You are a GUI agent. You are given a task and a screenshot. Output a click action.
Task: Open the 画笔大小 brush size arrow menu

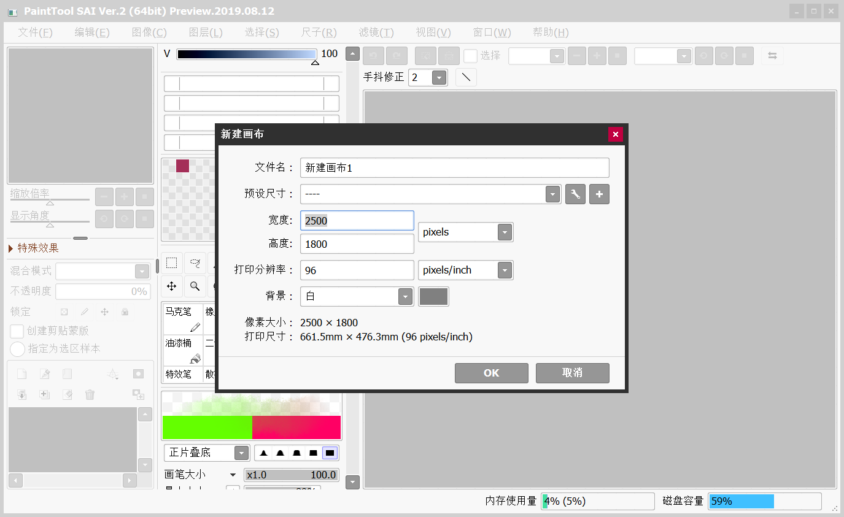coord(233,475)
